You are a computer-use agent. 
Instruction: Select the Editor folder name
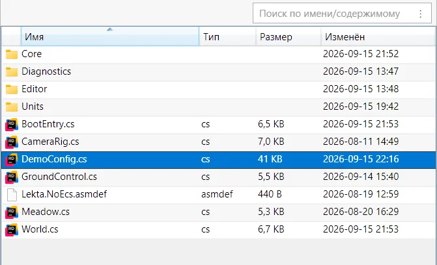pyautogui.click(x=35, y=89)
